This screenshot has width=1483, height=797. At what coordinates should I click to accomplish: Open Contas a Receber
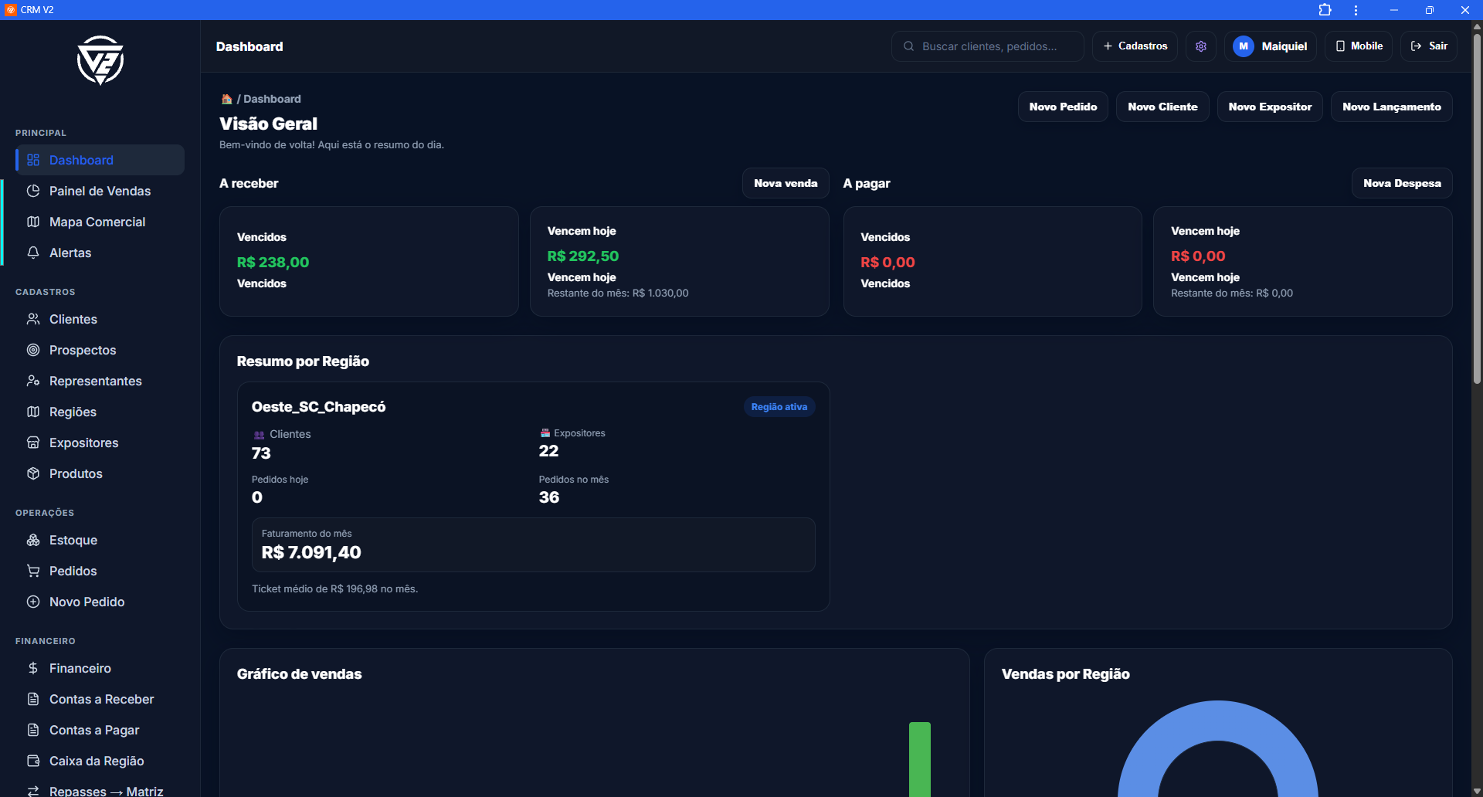pyautogui.click(x=100, y=699)
